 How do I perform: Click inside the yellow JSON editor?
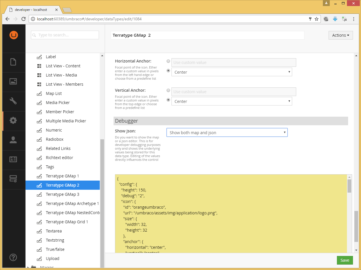click(231, 214)
